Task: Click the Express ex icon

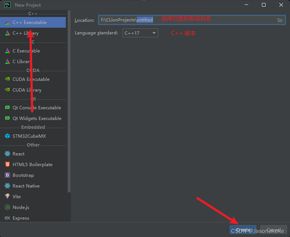Action: 7,218
